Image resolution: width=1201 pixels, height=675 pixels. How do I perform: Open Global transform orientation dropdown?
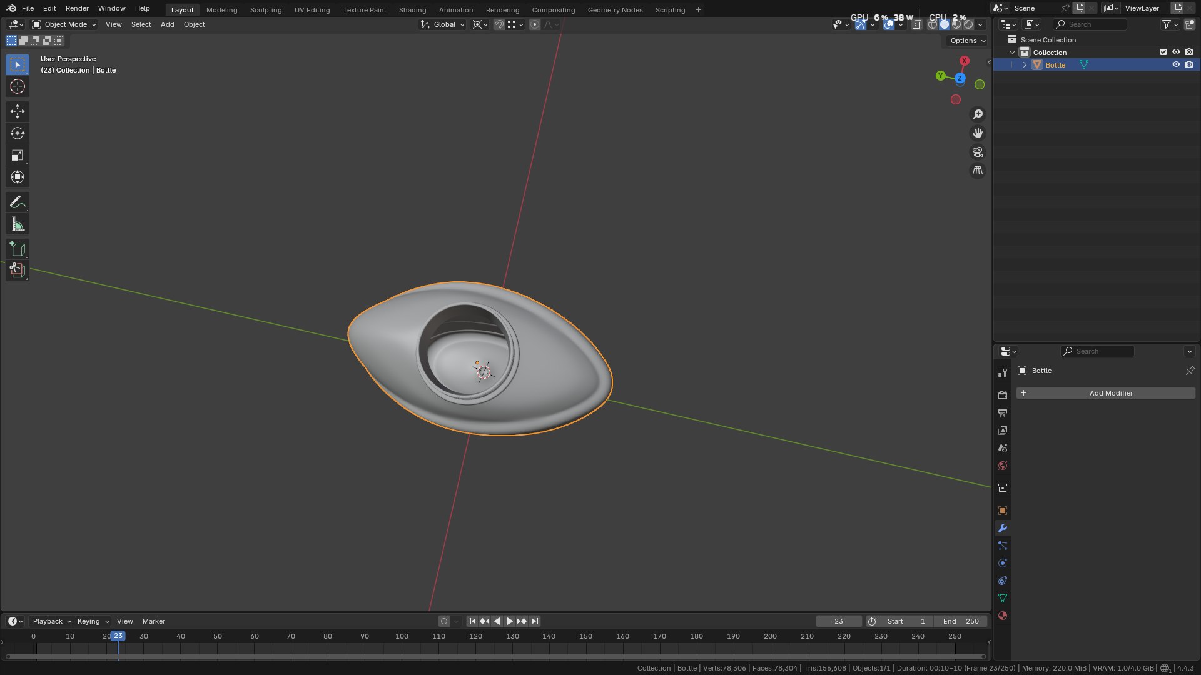point(443,24)
